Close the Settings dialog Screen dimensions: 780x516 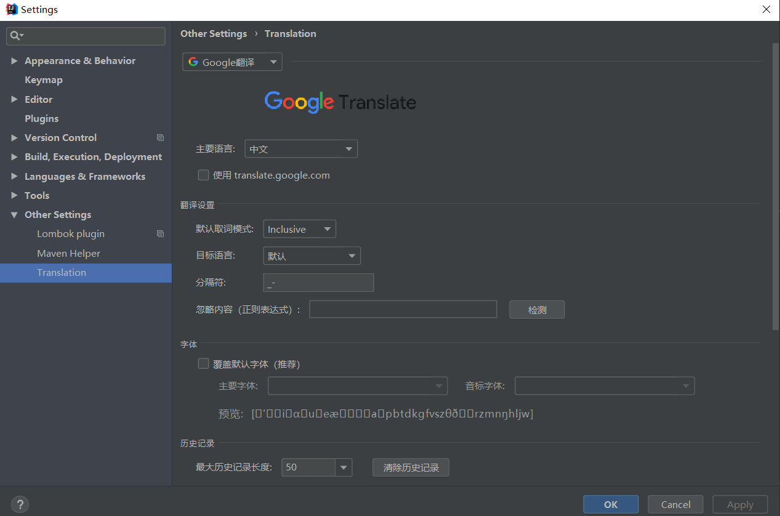pyautogui.click(x=766, y=9)
